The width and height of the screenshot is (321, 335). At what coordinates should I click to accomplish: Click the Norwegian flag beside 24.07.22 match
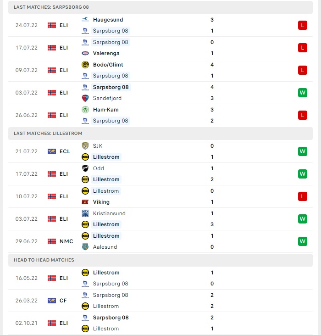coord(52,25)
